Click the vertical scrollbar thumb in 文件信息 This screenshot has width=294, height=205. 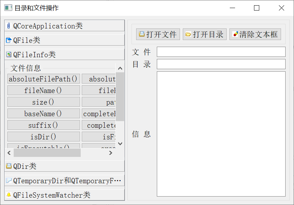[120, 97]
